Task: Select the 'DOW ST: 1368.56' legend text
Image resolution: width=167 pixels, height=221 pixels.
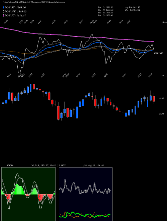Action: click(15, 7)
